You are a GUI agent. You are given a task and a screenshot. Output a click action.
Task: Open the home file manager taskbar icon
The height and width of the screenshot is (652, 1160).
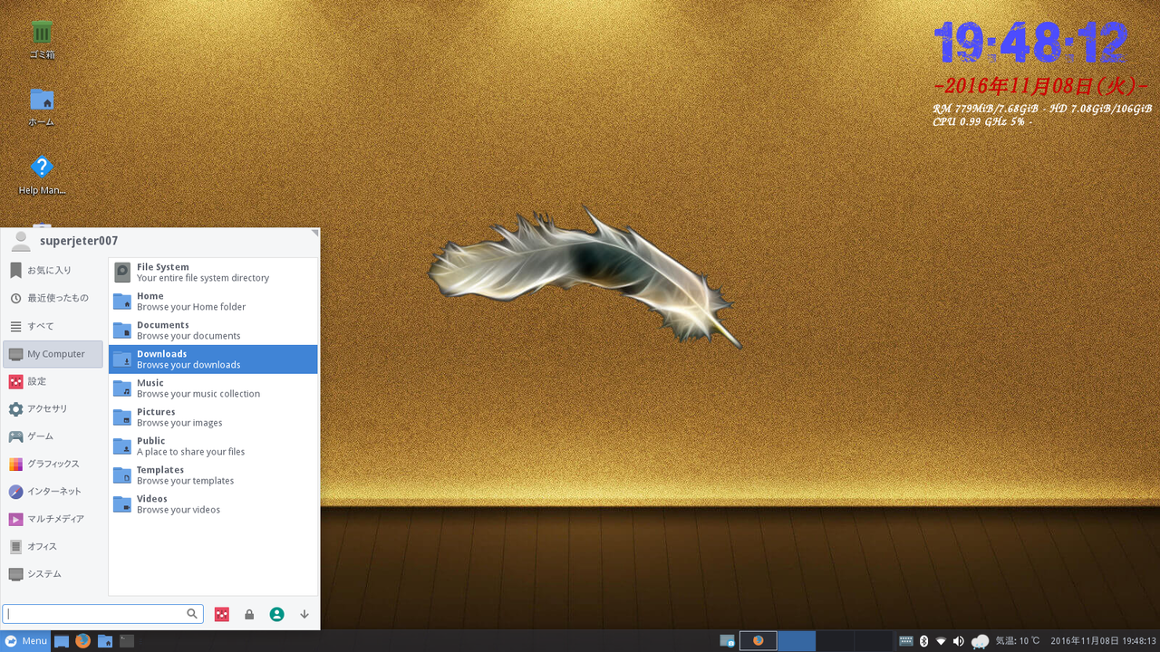point(105,641)
